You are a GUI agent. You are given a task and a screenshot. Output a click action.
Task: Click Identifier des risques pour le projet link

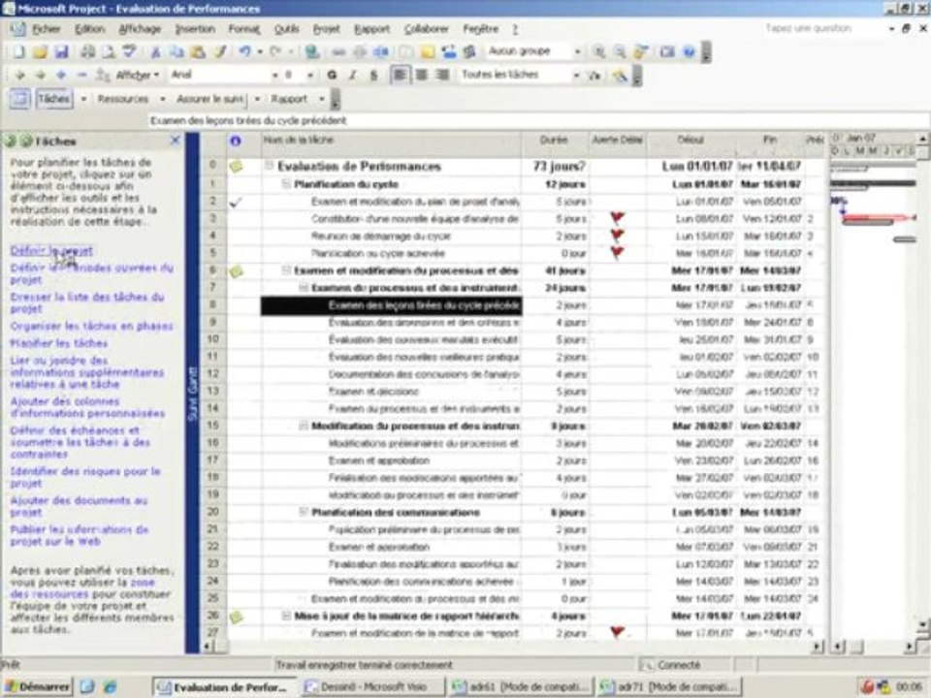pyautogui.click(x=85, y=477)
